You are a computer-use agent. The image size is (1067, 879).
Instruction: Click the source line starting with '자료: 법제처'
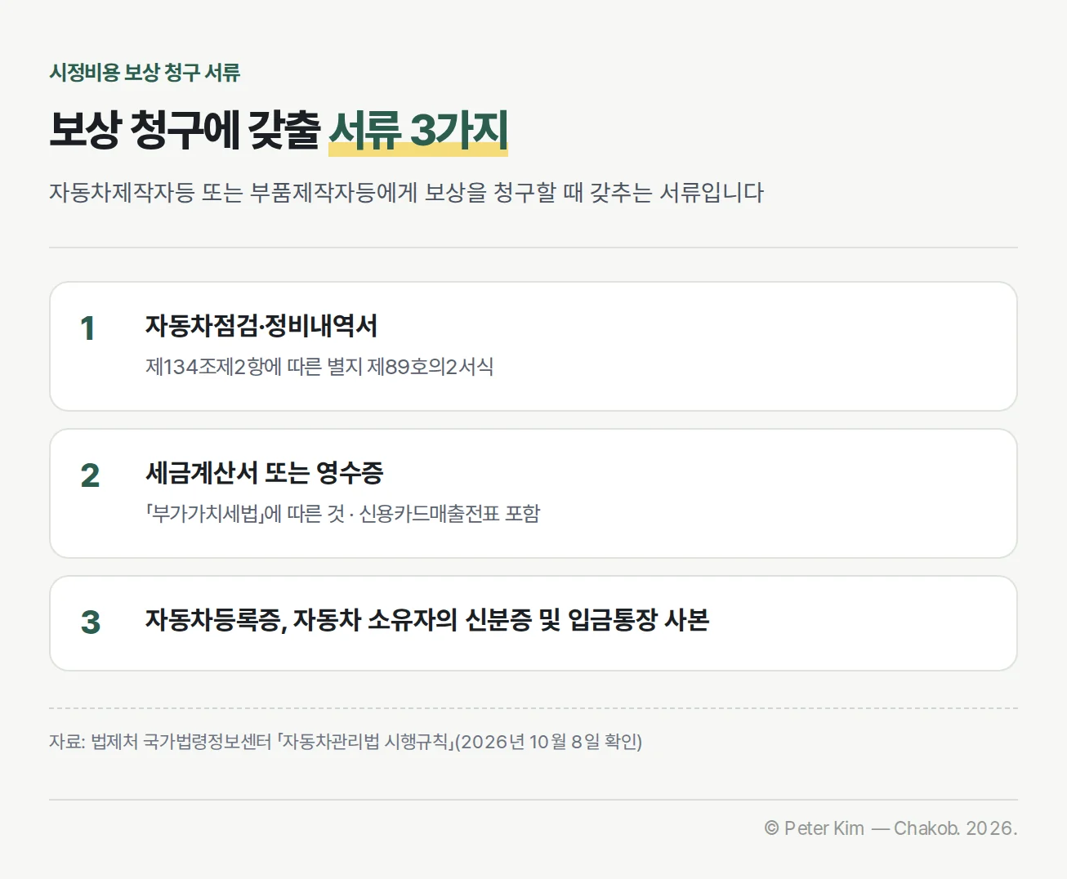346,742
